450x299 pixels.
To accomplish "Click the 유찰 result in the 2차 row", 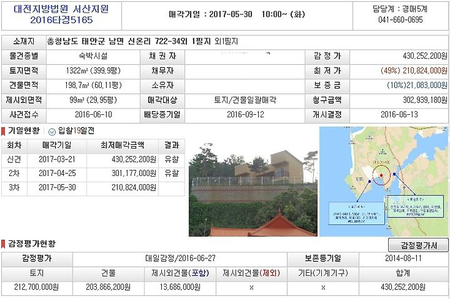I will 172,174.
